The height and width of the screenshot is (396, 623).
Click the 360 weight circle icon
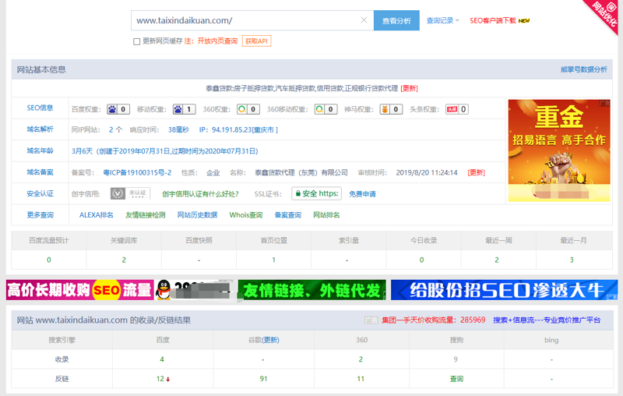point(242,109)
